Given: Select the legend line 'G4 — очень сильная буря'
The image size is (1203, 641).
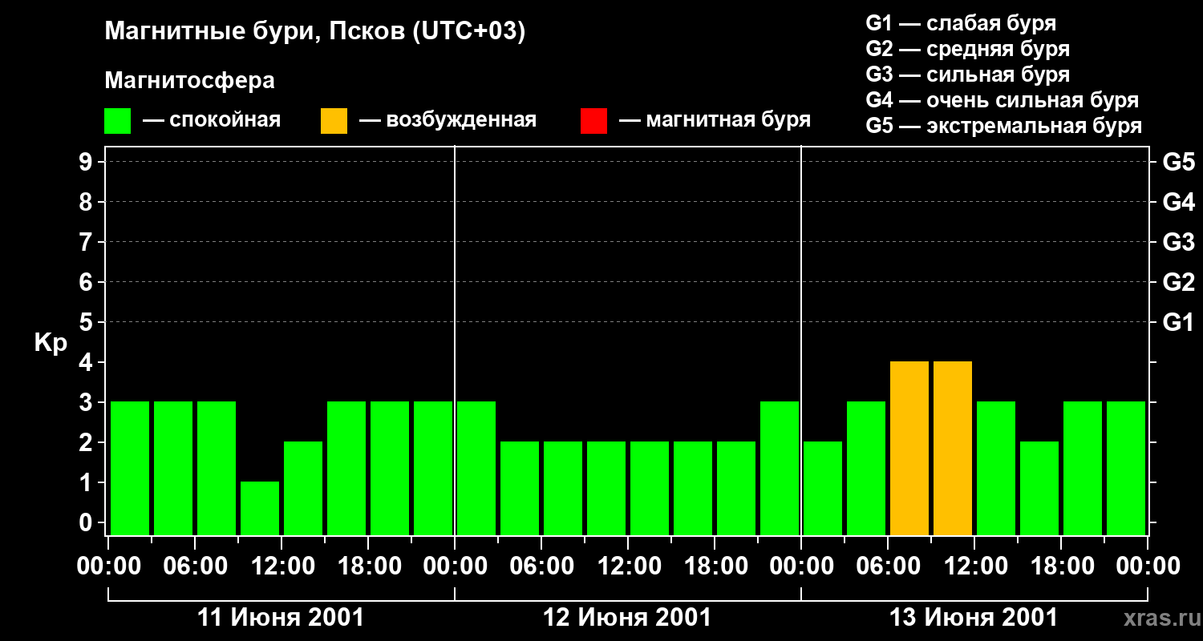Looking at the screenshot, I should 1003,100.
